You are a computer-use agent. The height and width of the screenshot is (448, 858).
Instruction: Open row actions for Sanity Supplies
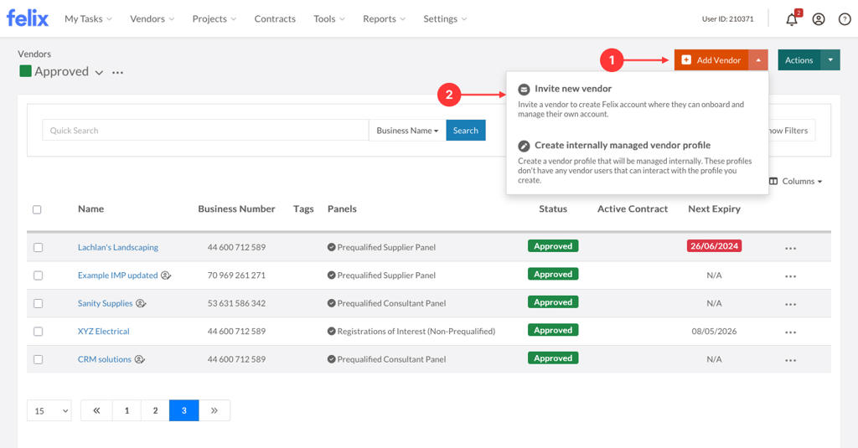click(790, 304)
